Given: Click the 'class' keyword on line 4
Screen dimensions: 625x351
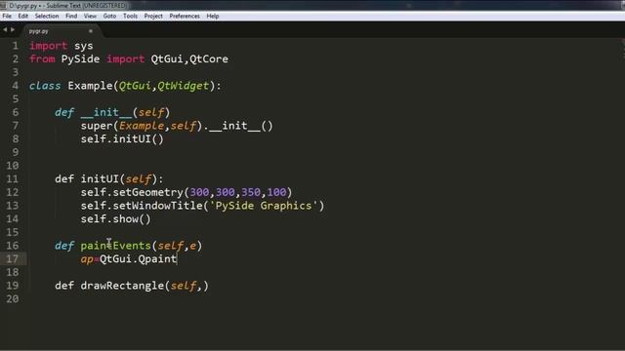Looking at the screenshot, I should tap(45, 86).
